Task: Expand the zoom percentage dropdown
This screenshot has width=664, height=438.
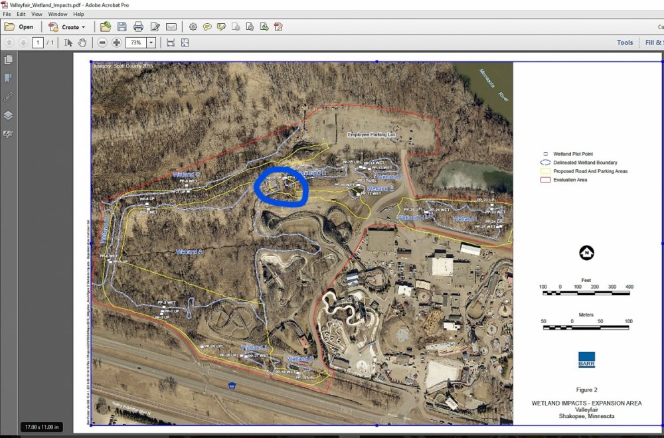Action: [x=151, y=42]
